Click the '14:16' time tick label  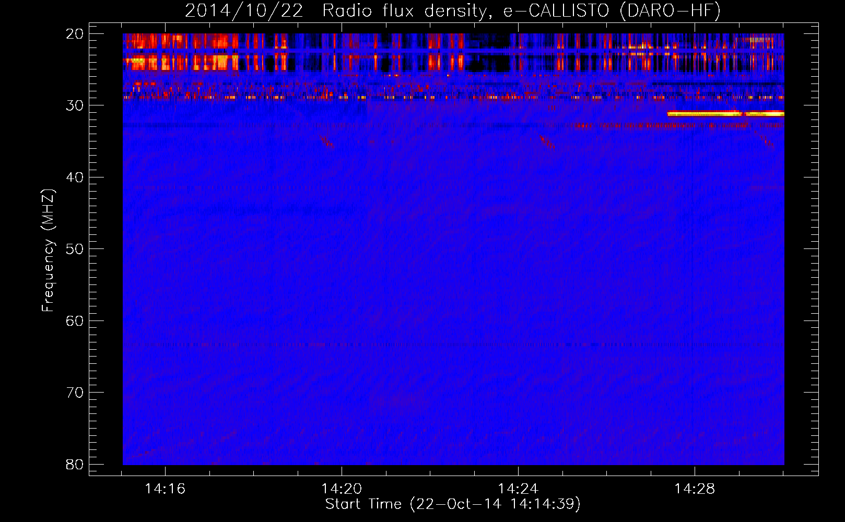pos(165,489)
